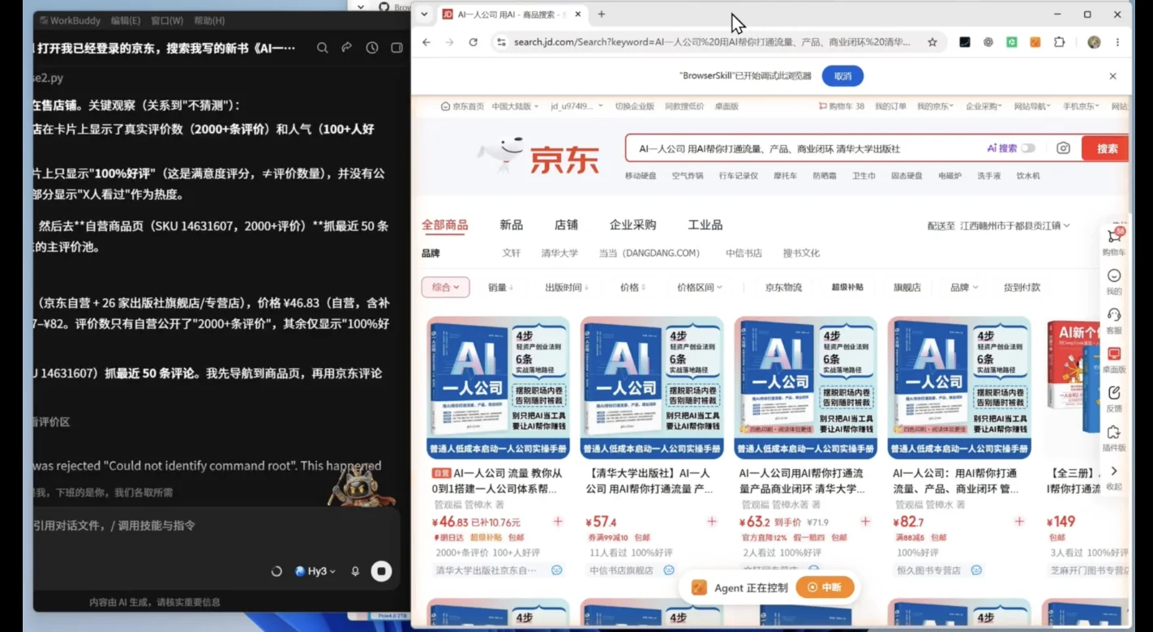The width and height of the screenshot is (1153, 632).
Task: Toggle the AI 搜索 switch
Action: click(1028, 148)
